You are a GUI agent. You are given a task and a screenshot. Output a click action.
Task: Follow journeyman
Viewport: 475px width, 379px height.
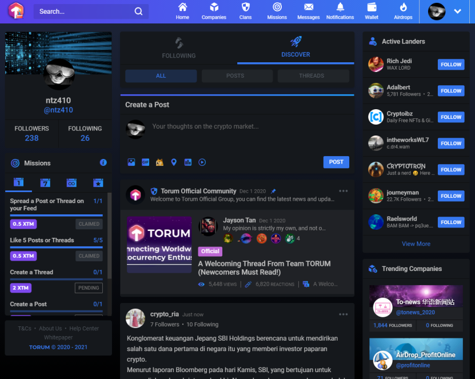pyautogui.click(x=451, y=196)
